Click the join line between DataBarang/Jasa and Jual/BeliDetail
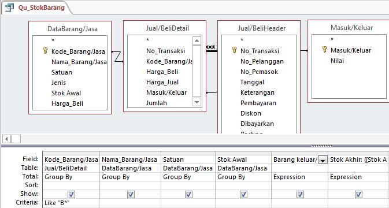 (x=117, y=57)
